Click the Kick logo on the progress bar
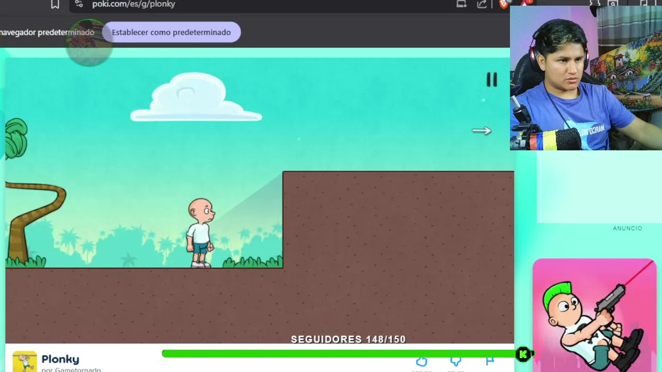 [524, 354]
